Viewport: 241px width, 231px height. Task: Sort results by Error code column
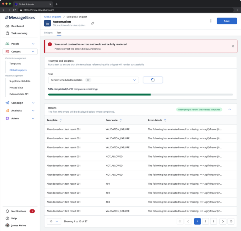[x=120, y=120]
